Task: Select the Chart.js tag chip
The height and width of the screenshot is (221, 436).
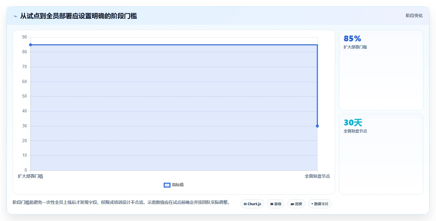Action: point(252,204)
